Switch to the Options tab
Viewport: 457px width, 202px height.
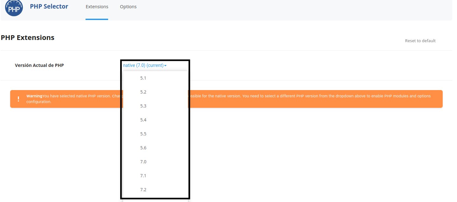pos(128,7)
